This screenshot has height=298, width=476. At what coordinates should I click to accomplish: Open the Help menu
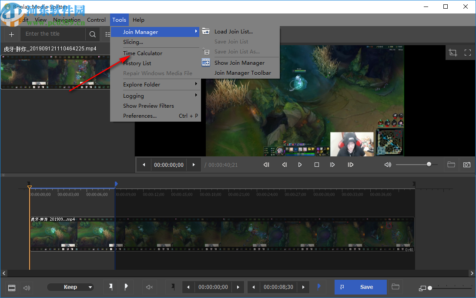point(138,20)
